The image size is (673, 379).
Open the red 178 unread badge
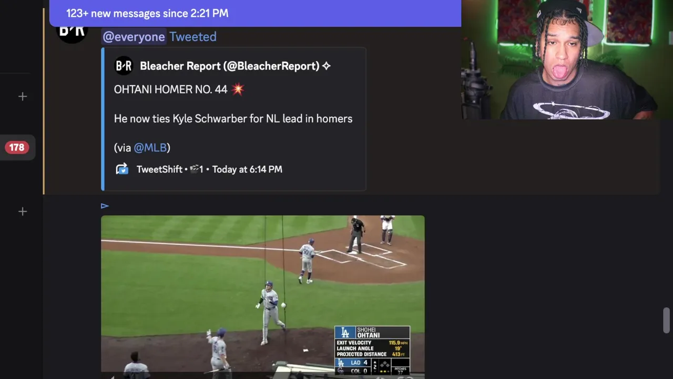click(17, 147)
